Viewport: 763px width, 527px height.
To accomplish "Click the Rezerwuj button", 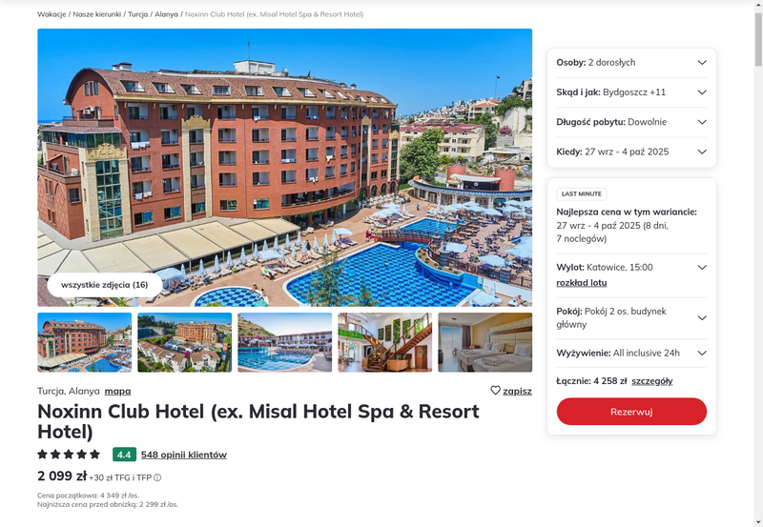I will pyautogui.click(x=631, y=412).
